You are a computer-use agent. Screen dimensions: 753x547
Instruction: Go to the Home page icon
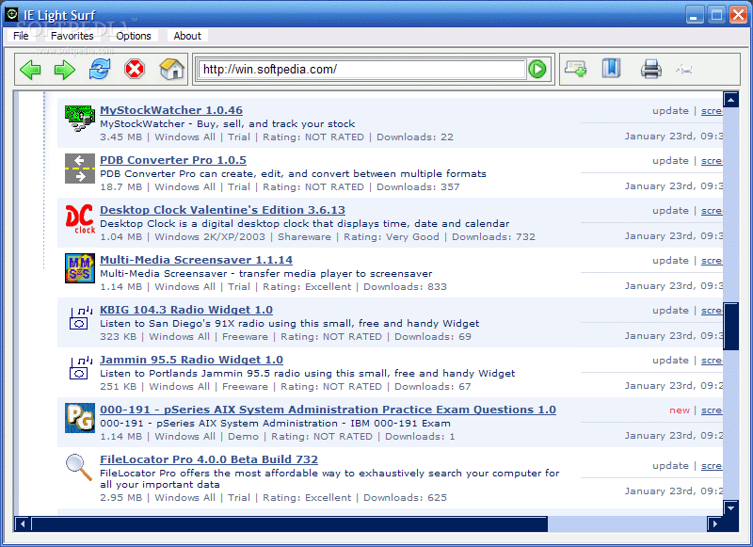172,69
